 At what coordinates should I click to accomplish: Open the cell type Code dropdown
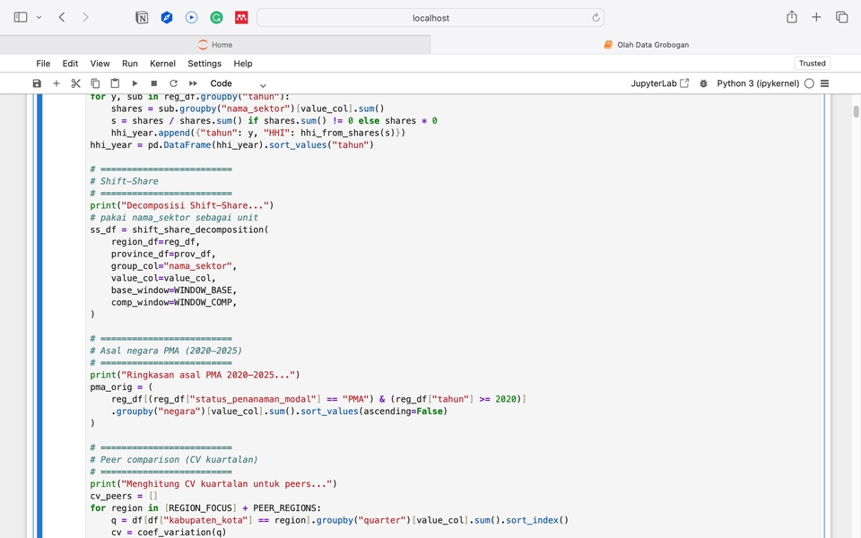point(238,83)
